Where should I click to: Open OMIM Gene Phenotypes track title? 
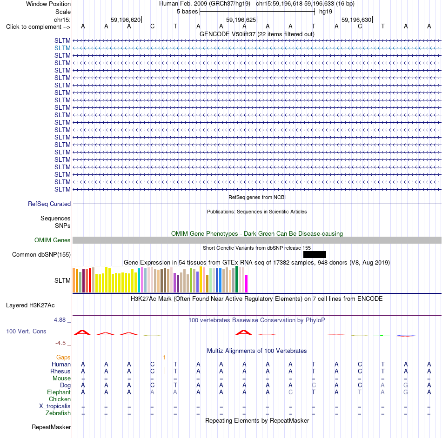(x=257, y=233)
